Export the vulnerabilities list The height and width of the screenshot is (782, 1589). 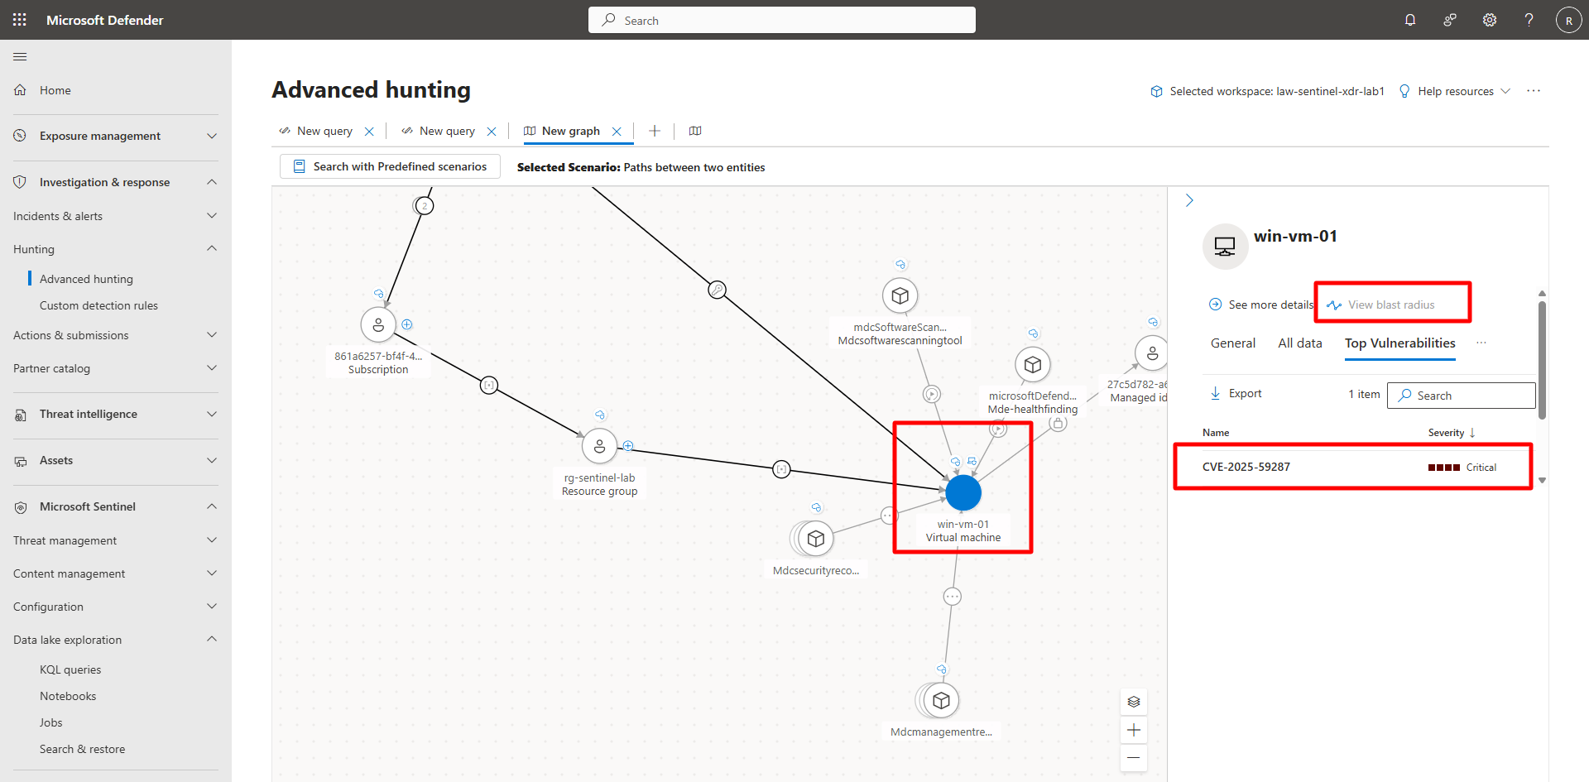pos(1236,393)
